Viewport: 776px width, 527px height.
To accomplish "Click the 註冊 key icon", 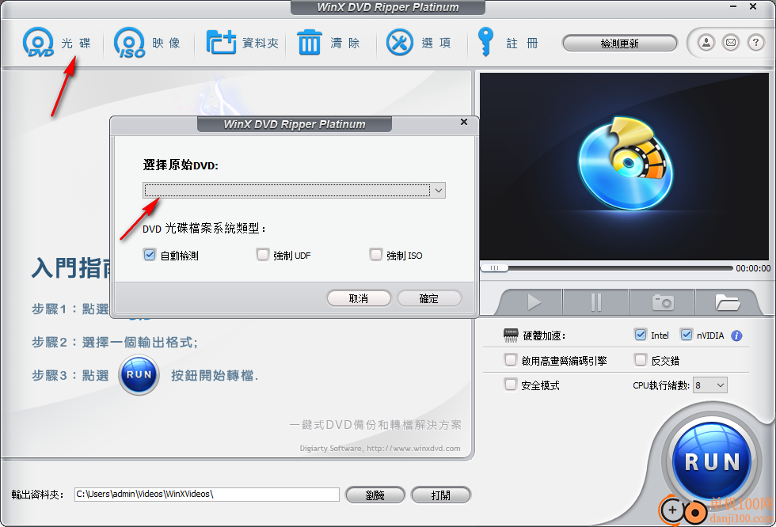I will tap(485, 42).
